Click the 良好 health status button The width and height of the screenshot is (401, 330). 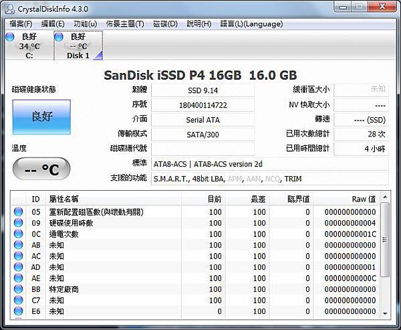pos(41,117)
